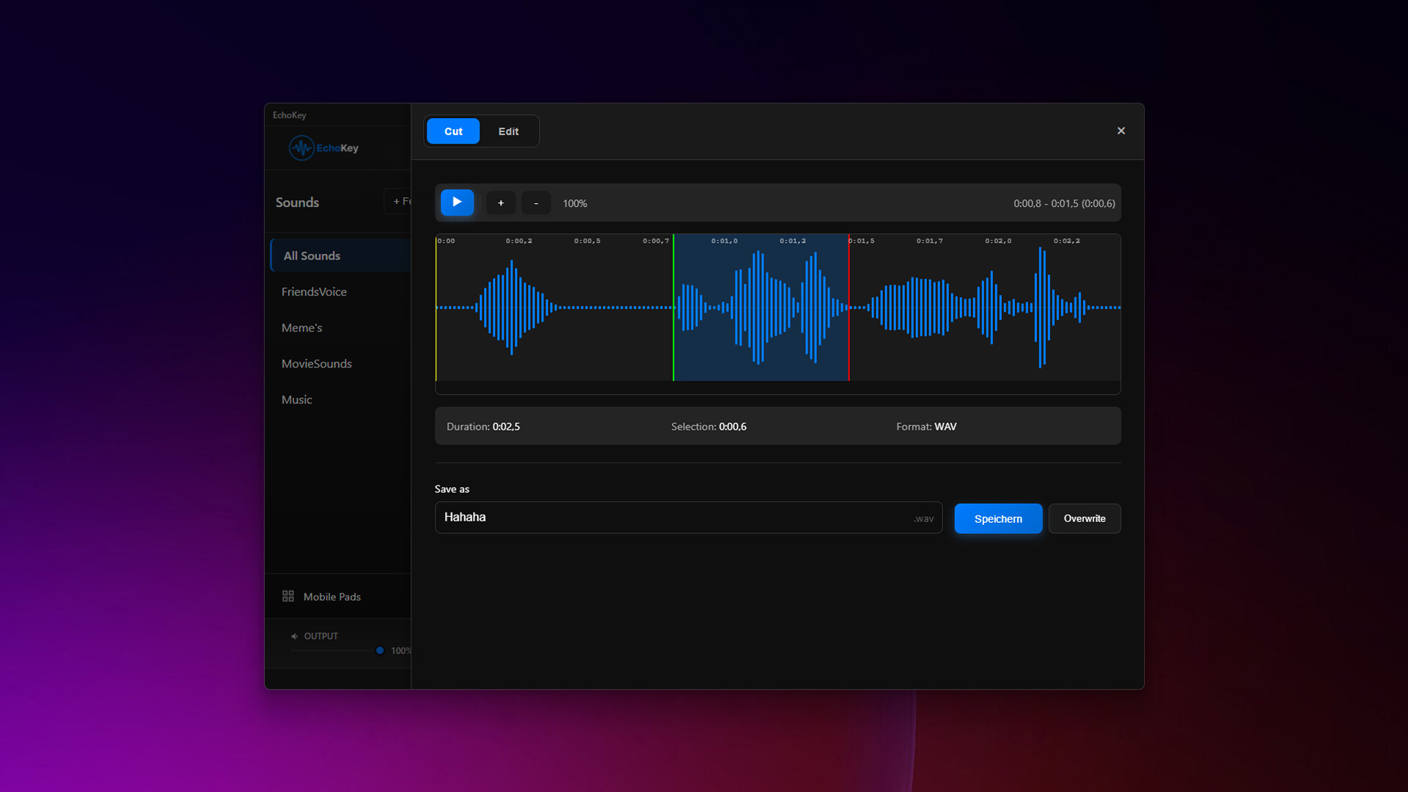Image resolution: width=1408 pixels, height=792 pixels.
Task: Select the Cut tab
Action: (x=453, y=131)
